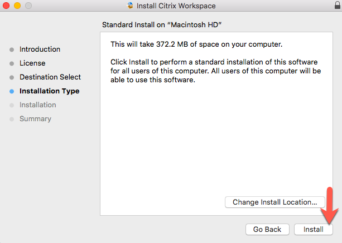Click the dimmed bullet beside Summary
The image size is (342, 243).
[x=12, y=119]
